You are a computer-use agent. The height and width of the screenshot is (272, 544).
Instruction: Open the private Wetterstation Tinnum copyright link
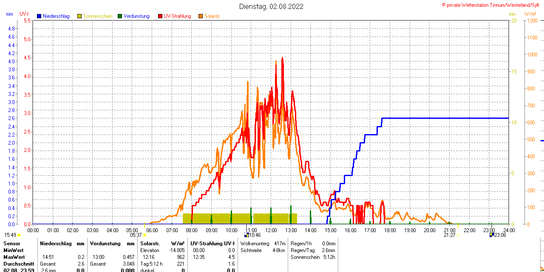(x=492, y=5)
